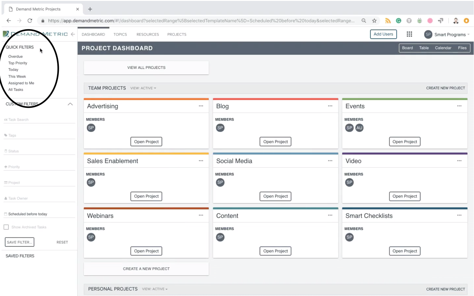Image resolution: width=474 pixels, height=296 pixels.
Task: Open Advertising project options ellipsis
Action: click(x=201, y=106)
